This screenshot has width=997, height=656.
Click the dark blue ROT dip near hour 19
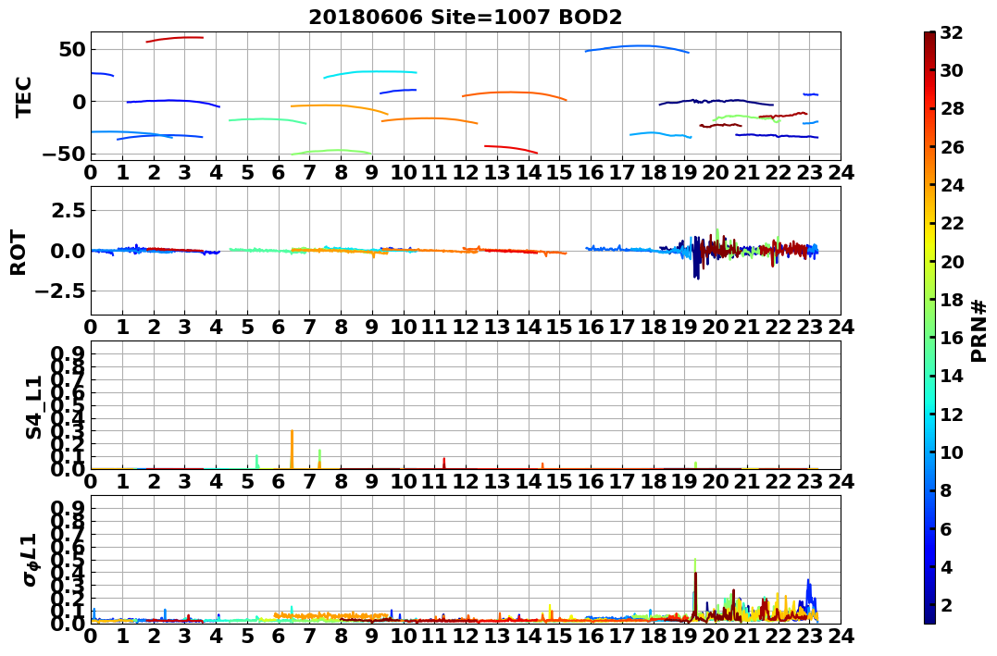click(696, 267)
